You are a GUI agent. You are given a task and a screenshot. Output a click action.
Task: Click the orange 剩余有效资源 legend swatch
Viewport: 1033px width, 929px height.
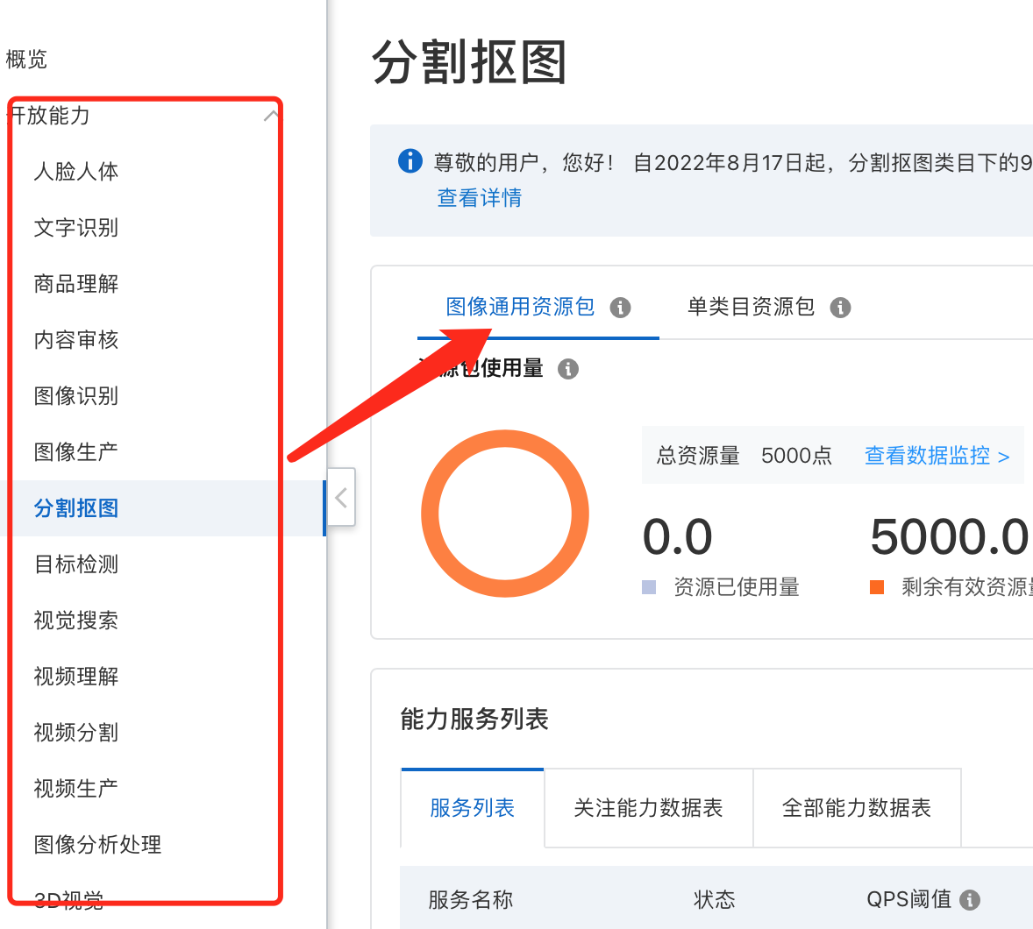877,587
